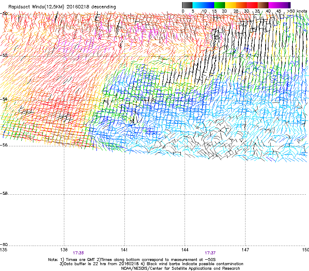This screenshot has width=309, height=271.
Task: Click the -58 latitude axis label
Action: [x=4, y=193]
